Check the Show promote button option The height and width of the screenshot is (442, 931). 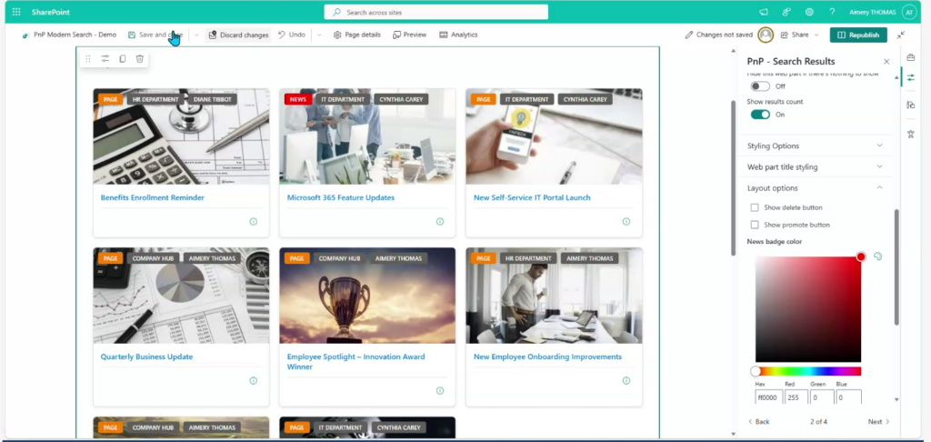pyautogui.click(x=755, y=225)
